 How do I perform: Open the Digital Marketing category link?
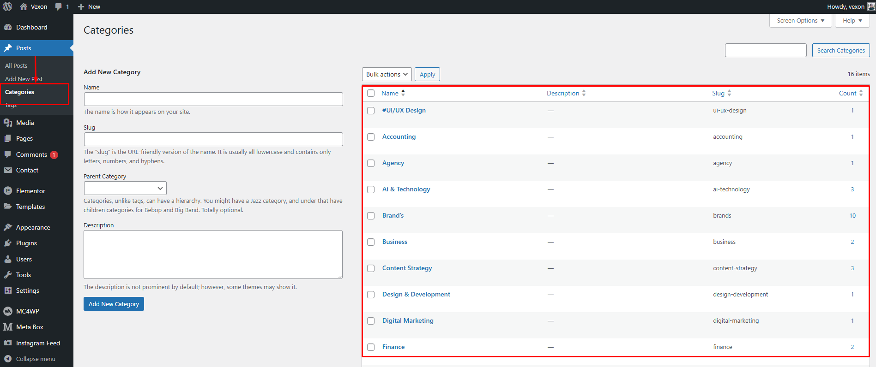pos(408,320)
